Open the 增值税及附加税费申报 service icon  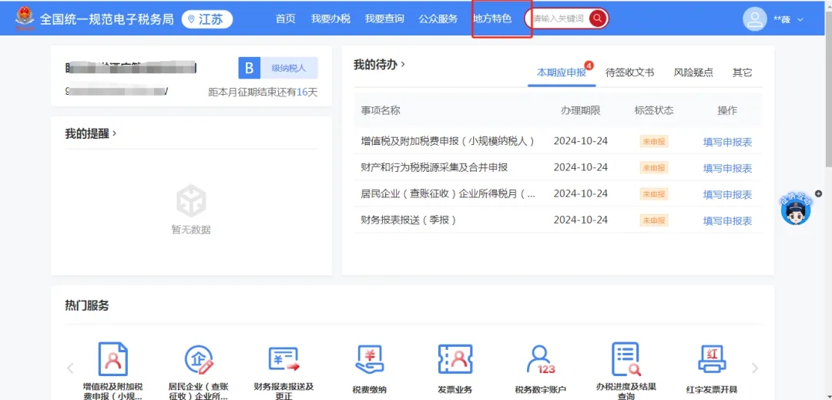pos(112,359)
